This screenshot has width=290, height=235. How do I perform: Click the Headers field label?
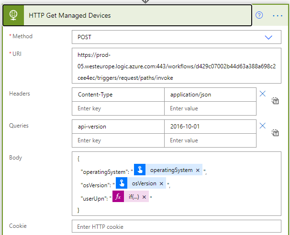20,94
